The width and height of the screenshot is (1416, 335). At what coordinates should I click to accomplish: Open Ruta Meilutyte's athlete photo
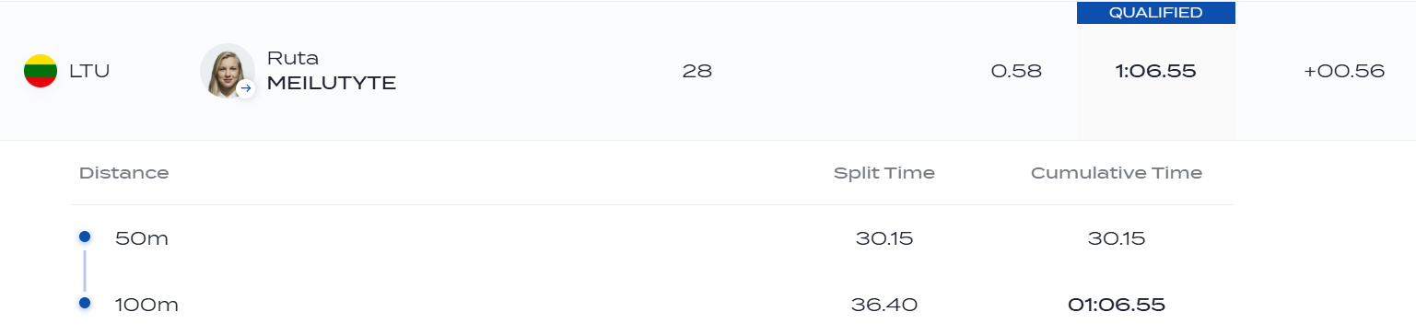(x=227, y=71)
